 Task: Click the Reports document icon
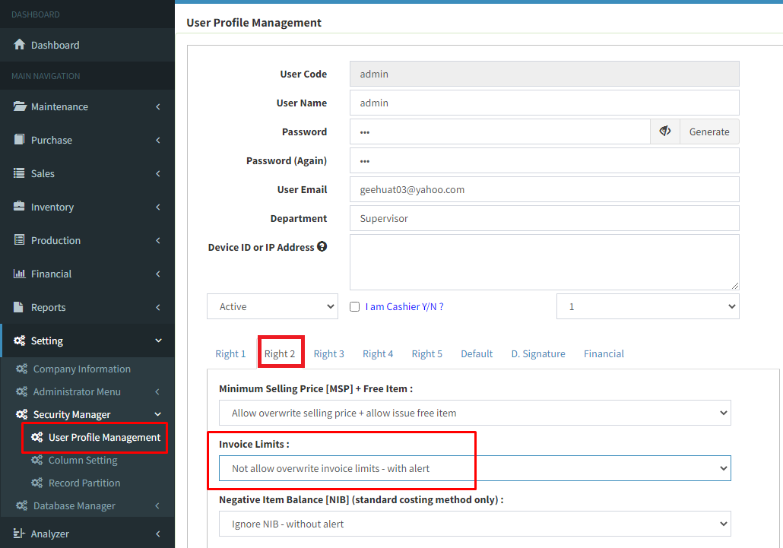pyautogui.click(x=20, y=307)
